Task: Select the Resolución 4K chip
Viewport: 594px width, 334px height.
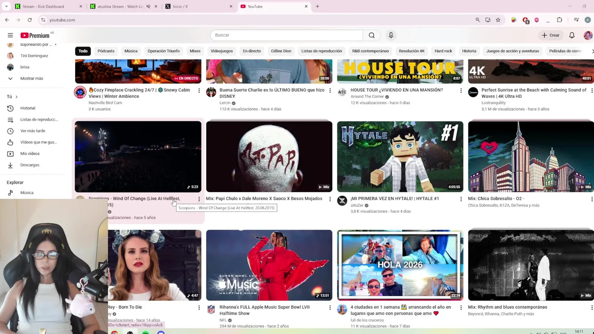Action: pyautogui.click(x=412, y=51)
